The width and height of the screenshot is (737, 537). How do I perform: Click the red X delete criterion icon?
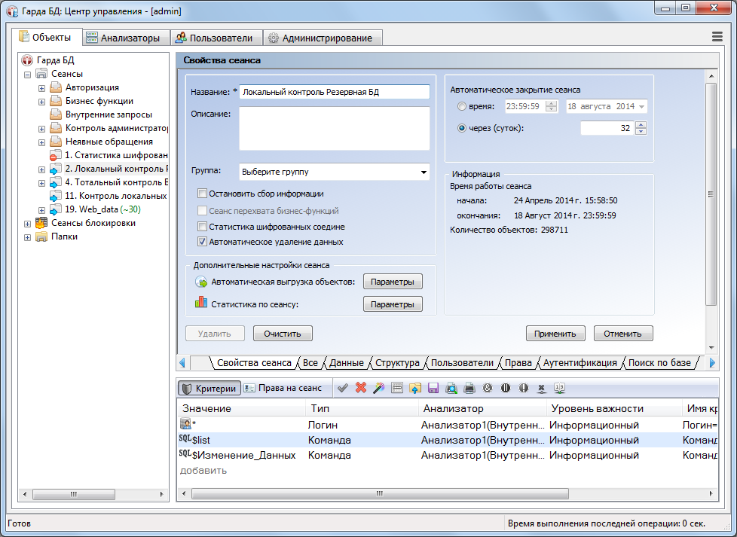tap(361, 388)
